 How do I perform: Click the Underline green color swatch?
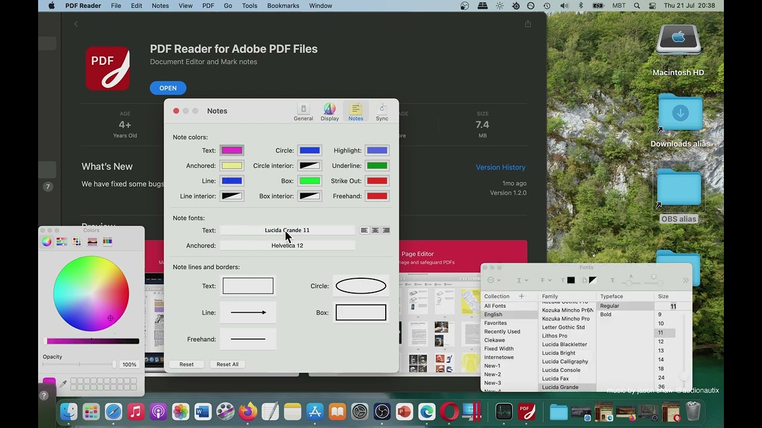(377, 166)
